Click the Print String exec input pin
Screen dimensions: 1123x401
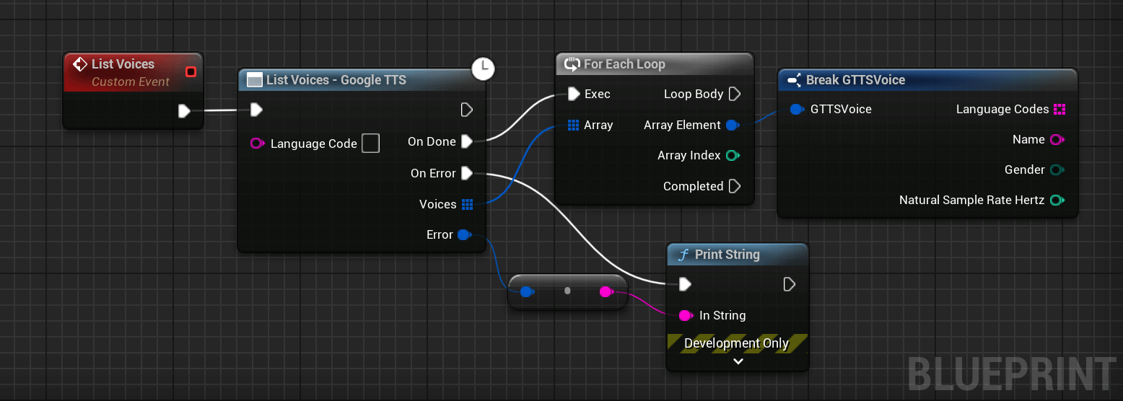click(x=686, y=284)
